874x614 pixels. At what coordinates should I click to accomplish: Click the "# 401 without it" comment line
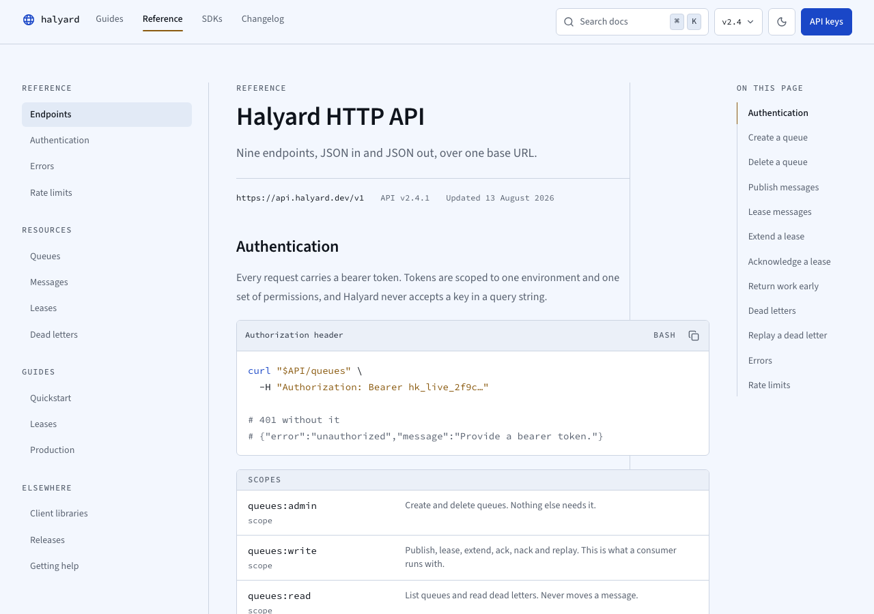click(294, 420)
